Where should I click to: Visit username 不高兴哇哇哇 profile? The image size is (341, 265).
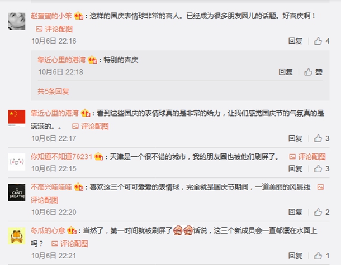coord(51,187)
